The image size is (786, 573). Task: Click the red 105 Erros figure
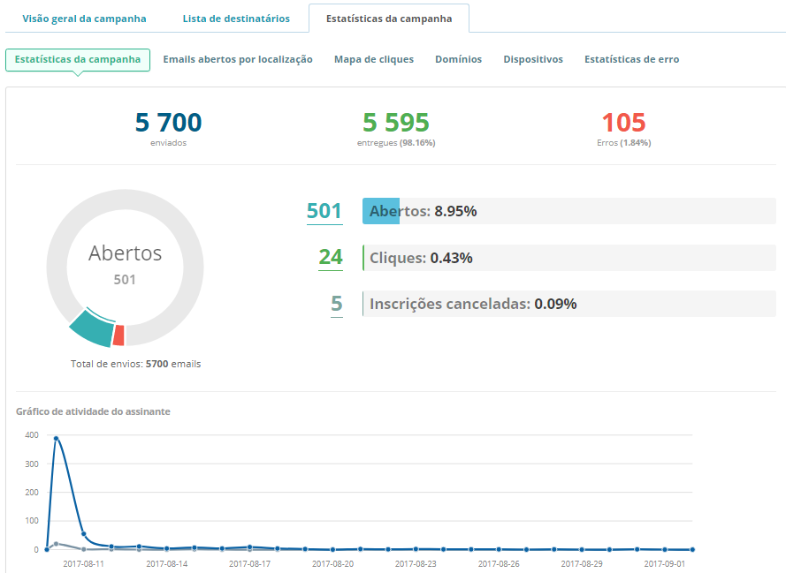point(623,123)
